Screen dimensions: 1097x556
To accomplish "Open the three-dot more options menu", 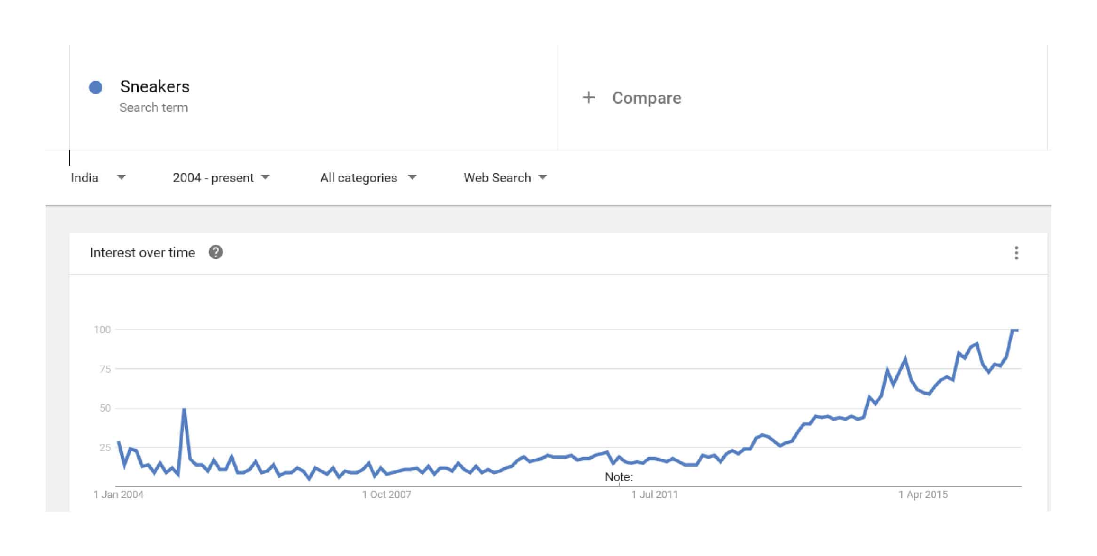I will [x=1016, y=253].
